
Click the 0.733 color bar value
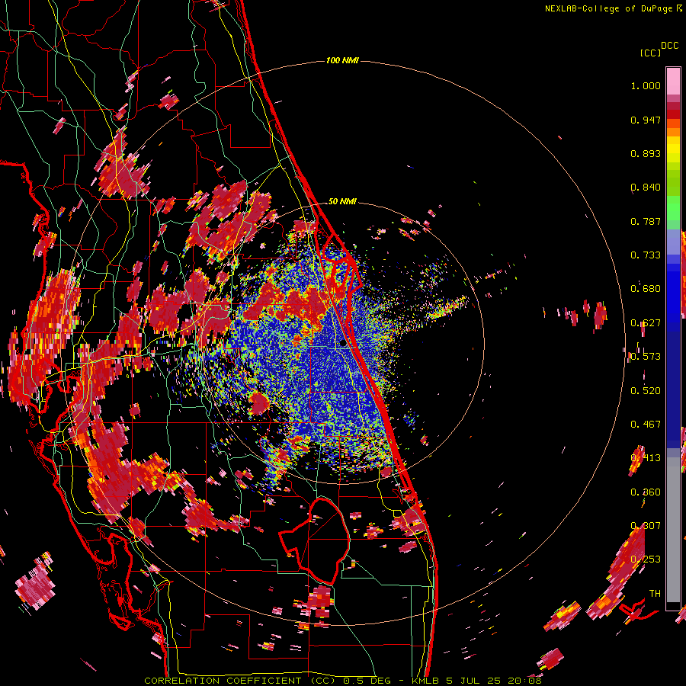point(646,255)
